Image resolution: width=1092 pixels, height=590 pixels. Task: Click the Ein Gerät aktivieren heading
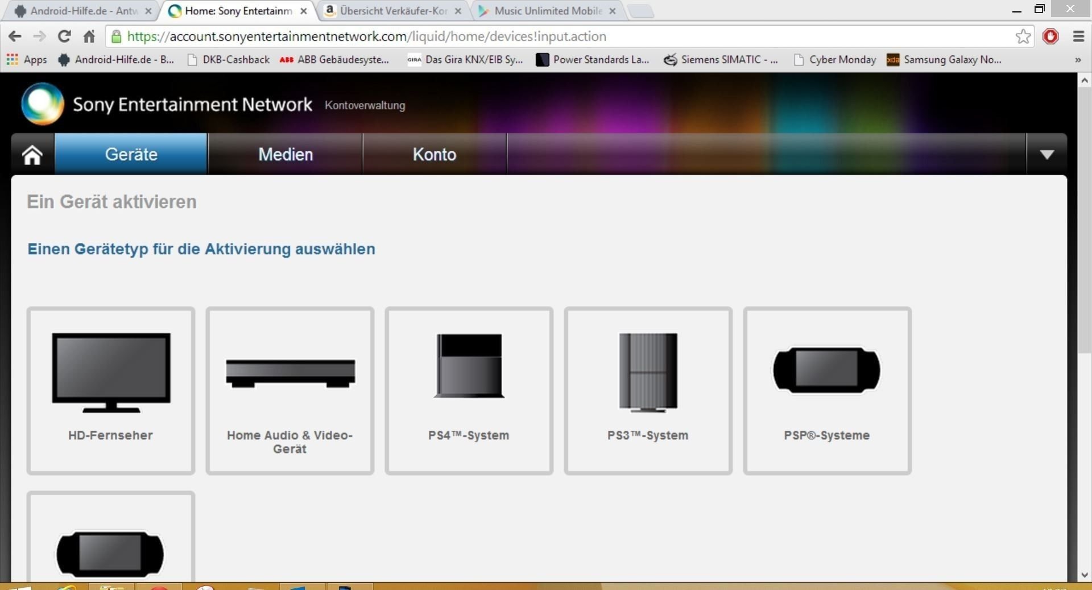point(112,201)
